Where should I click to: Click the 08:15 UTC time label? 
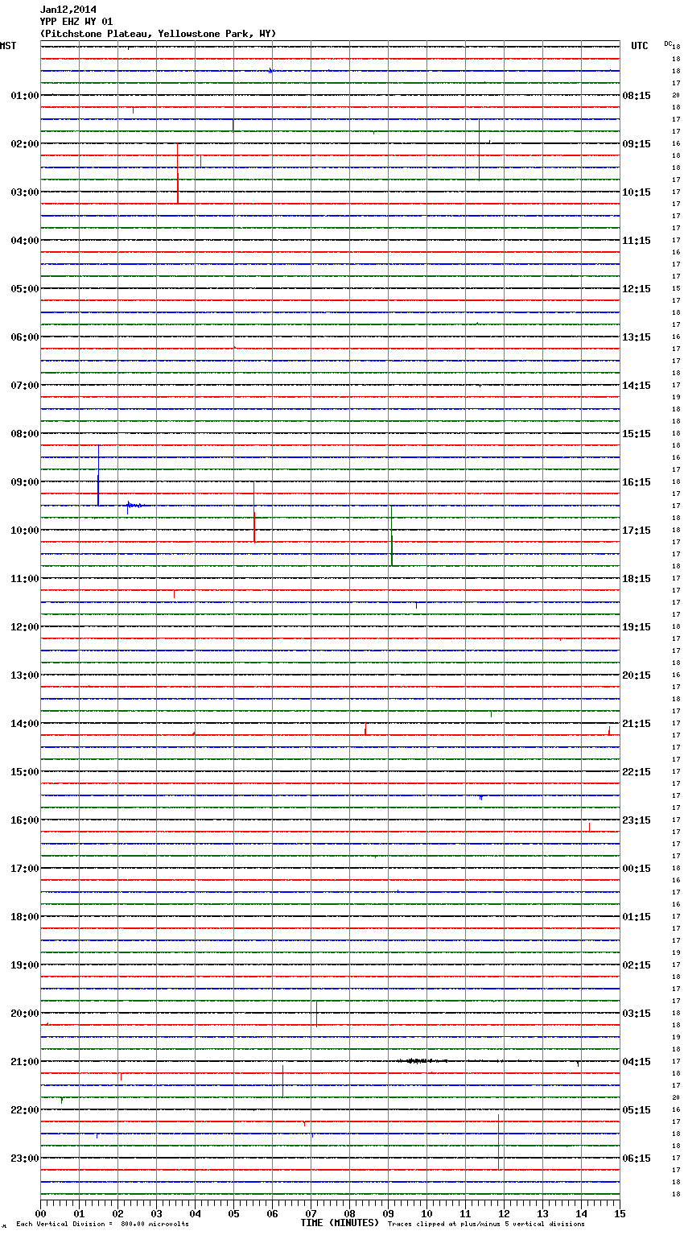(x=637, y=96)
